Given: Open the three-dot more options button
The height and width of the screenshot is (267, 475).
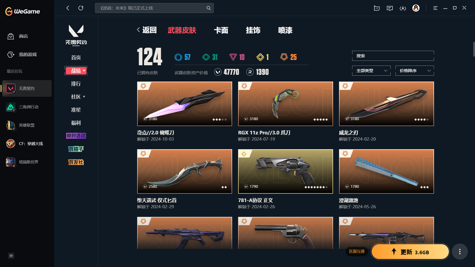Looking at the screenshot, I should click(460, 252).
